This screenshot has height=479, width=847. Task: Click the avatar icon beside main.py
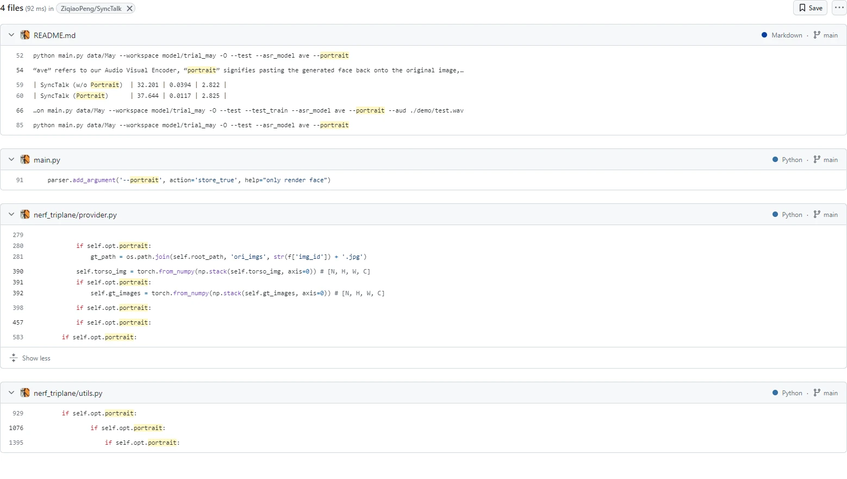pos(25,160)
